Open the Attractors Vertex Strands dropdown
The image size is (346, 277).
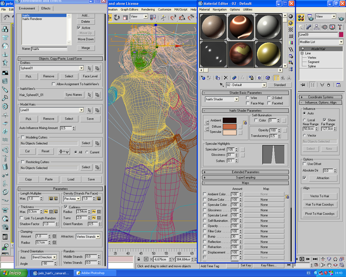[x=98, y=237]
